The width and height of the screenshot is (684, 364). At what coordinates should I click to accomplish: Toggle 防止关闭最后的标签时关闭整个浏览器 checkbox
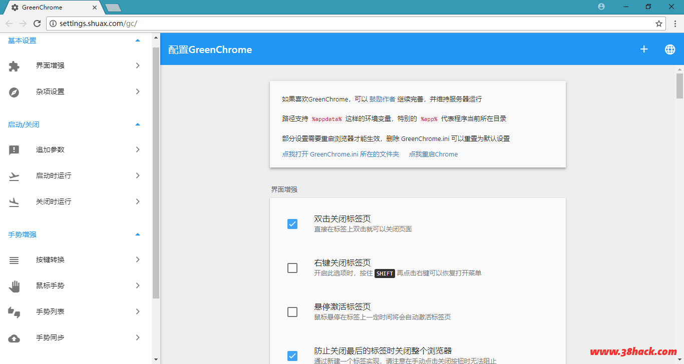tap(292, 356)
